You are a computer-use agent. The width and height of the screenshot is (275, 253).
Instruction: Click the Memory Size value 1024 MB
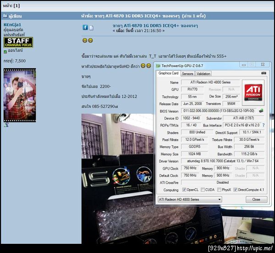(194, 154)
